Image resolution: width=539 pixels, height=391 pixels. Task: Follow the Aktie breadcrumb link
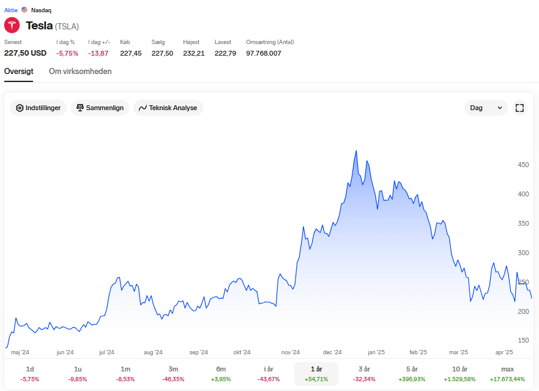[10, 10]
